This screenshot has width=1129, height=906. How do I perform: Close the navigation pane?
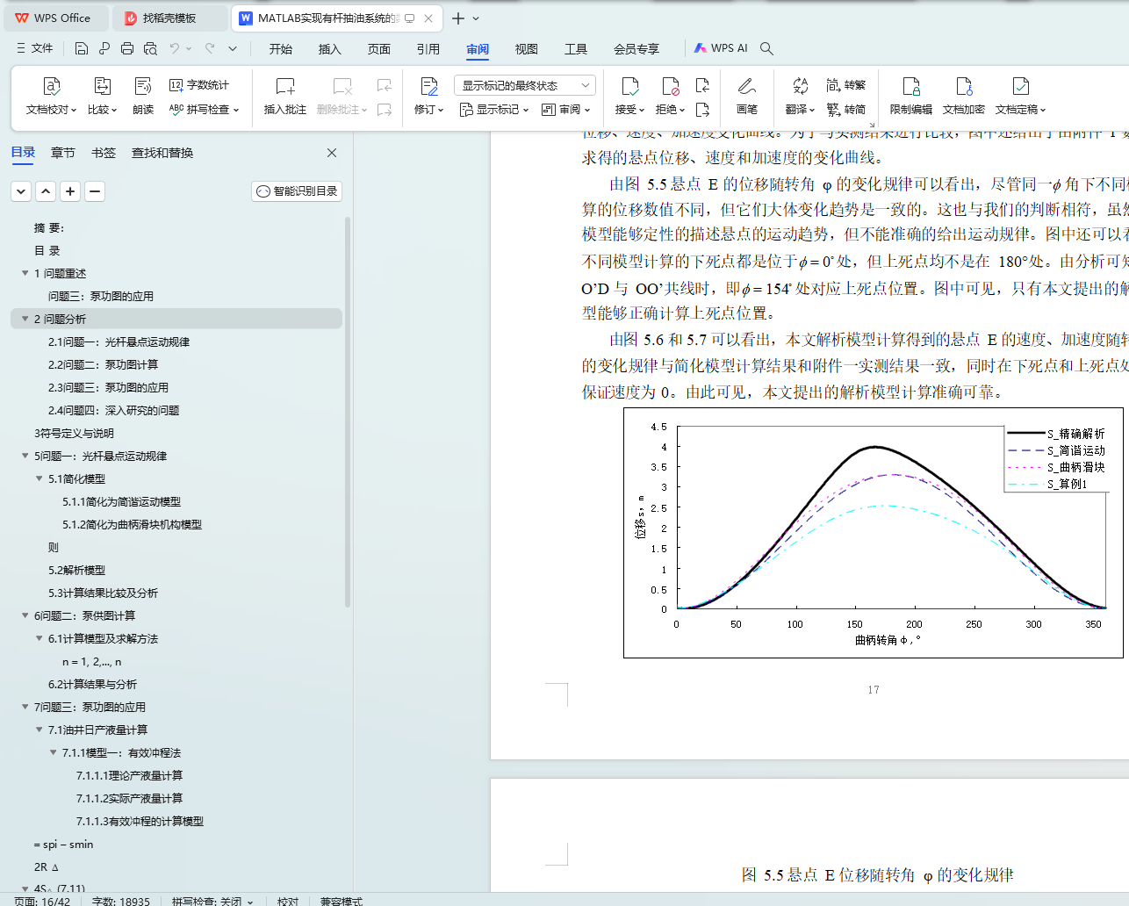332,153
